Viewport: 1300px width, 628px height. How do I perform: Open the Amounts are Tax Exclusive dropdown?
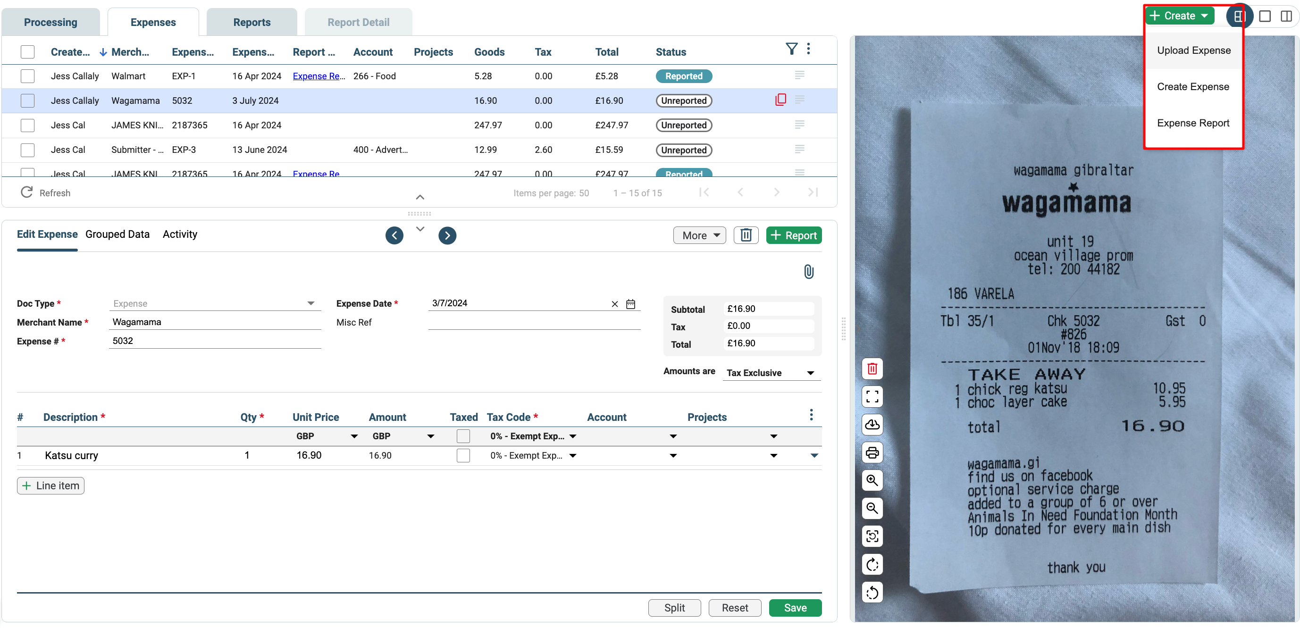pyautogui.click(x=771, y=373)
